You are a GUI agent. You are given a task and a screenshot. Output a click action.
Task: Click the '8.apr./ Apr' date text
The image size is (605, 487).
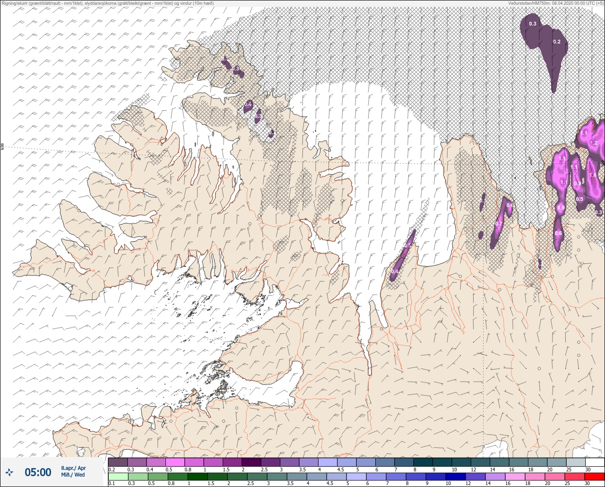(x=73, y=468)
